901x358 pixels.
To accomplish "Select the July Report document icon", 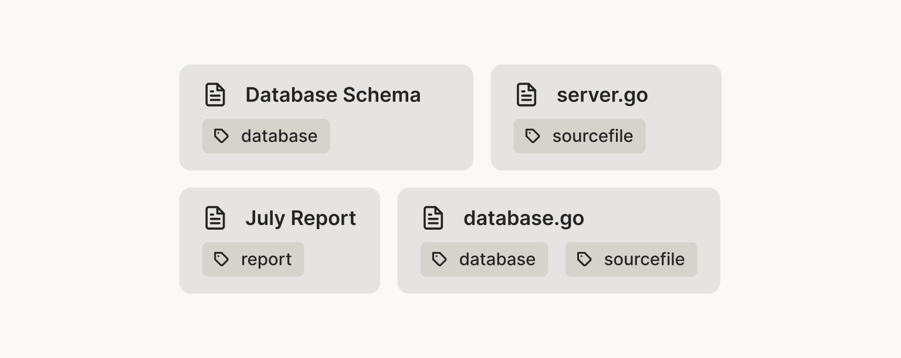I will (215, 218).
